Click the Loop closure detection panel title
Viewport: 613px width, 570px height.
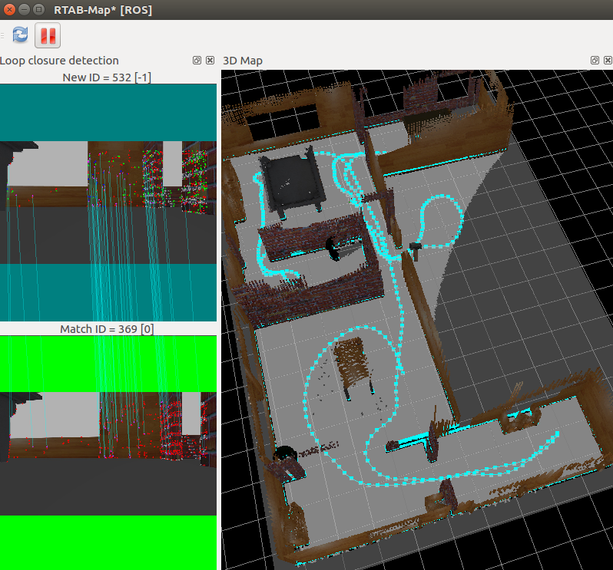coord(60,60)
